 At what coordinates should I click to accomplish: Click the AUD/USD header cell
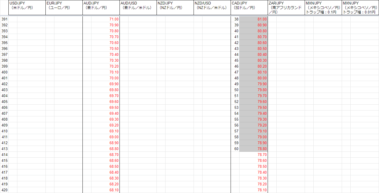coord(138,8)
